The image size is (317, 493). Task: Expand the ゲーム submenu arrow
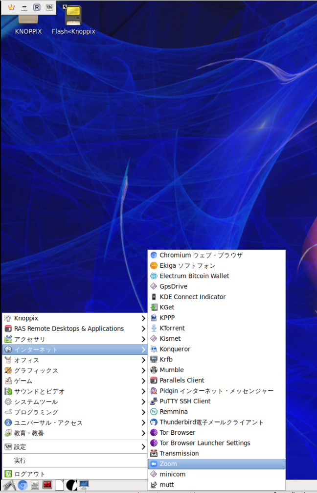point(143,381)
